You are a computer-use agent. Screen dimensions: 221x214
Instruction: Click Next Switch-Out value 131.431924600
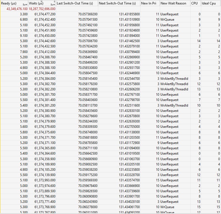[129, 30]
